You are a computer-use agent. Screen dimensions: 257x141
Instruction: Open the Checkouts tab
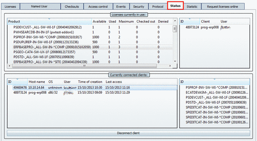[x=72, y=6]
